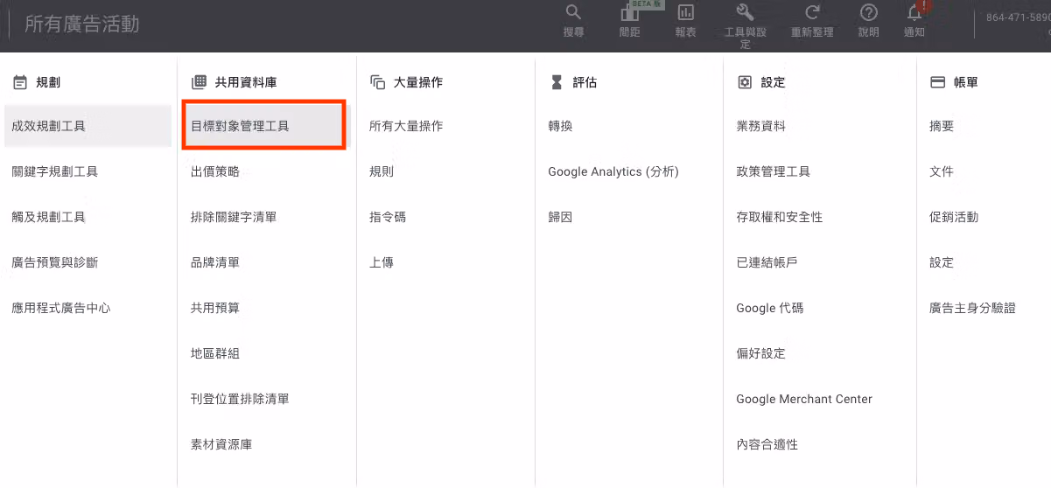Open 文件 under 帳單
This screenshot has height=488, width=1051.
(942, 171)
